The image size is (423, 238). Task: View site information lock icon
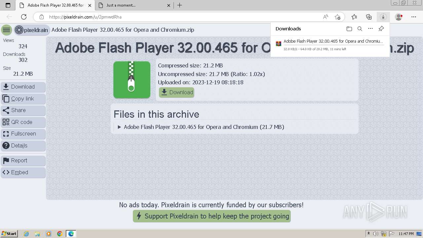pos(41,17)
